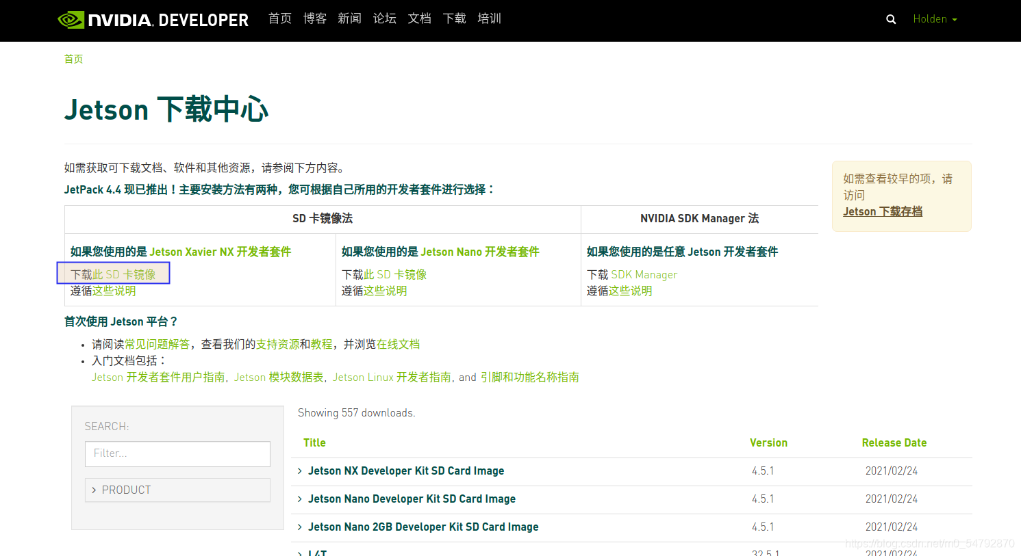Open 文档 in the navigation bar
The image size is (1021, 556).
[420, 18]
